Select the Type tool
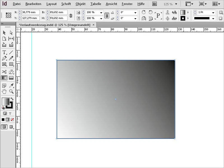Screen dimensions: 224x168 click(x=4, y=52)
